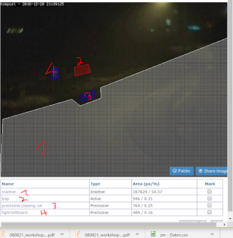This screenshot has width=233, height=238.
Task: Click the Name column header
Action: click(8, 184)
